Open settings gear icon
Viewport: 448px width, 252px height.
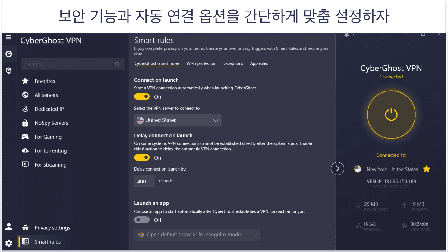9,243
